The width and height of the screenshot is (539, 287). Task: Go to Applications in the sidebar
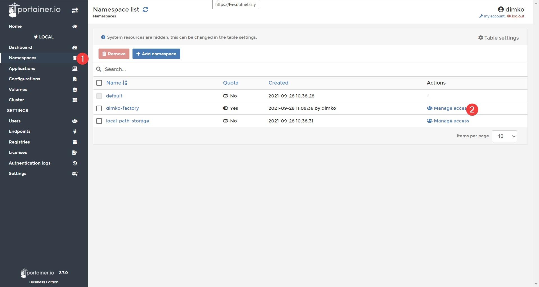(x=22, y=69)
